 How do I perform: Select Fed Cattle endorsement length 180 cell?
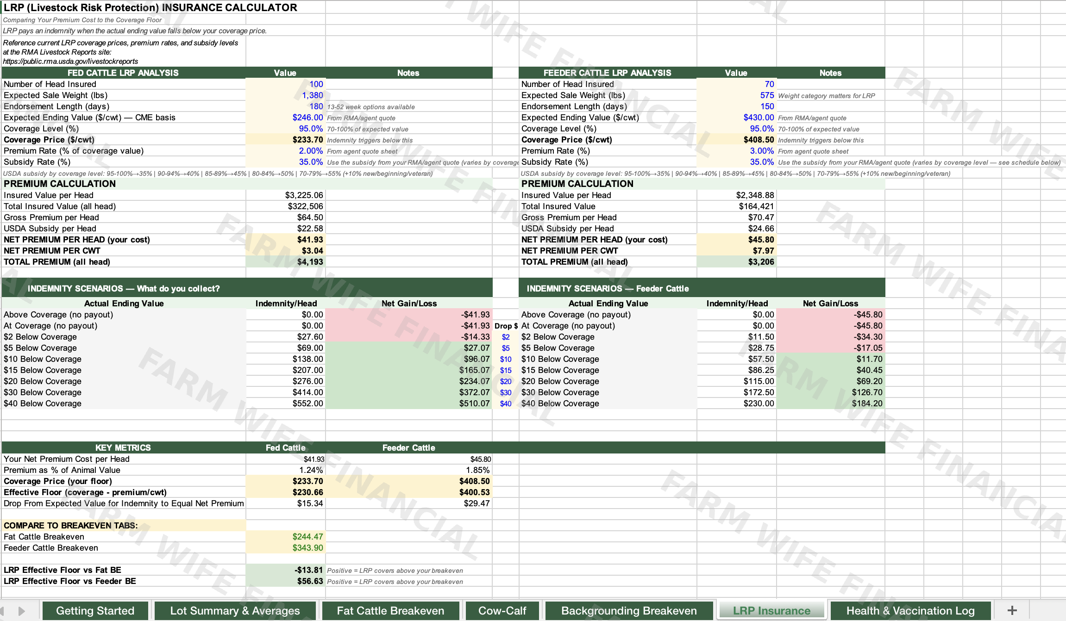286,106
